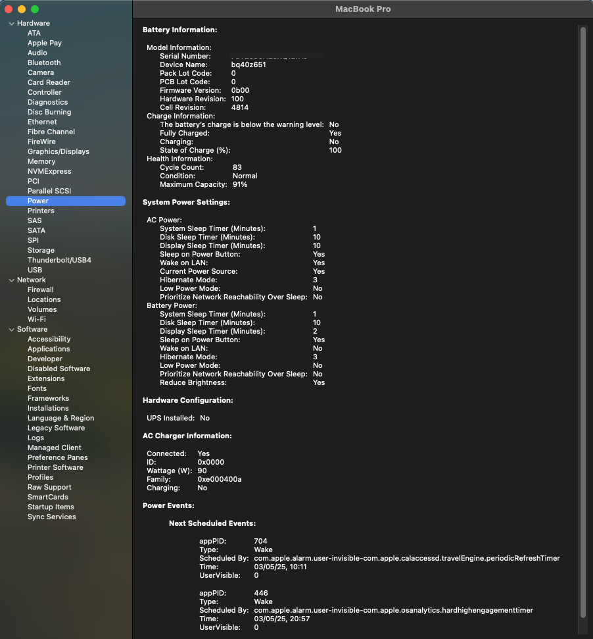Viewport: 593px width, 639px height.
Task: Open the Diagnostics entry
Action: [47, 102]
